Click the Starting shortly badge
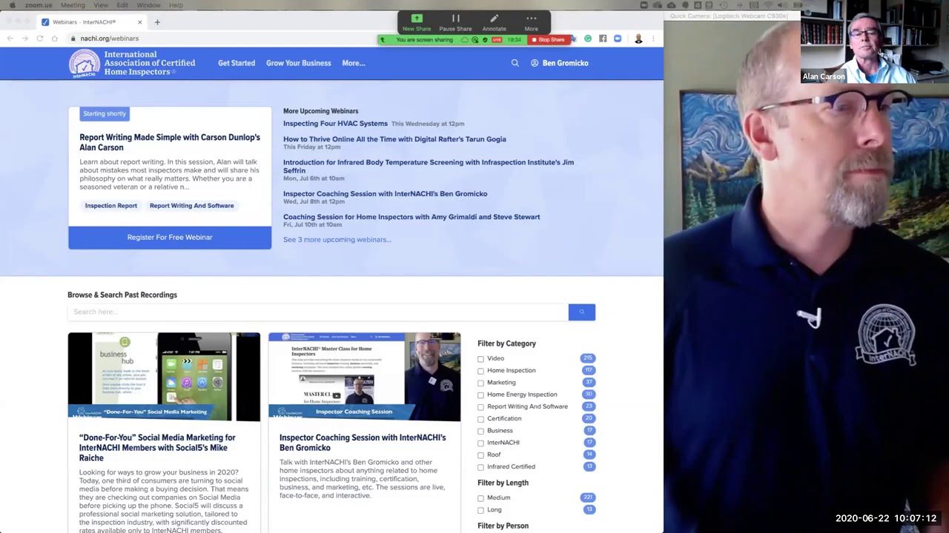The width and height of the screenshot is (949, 533). coord(105,114)
